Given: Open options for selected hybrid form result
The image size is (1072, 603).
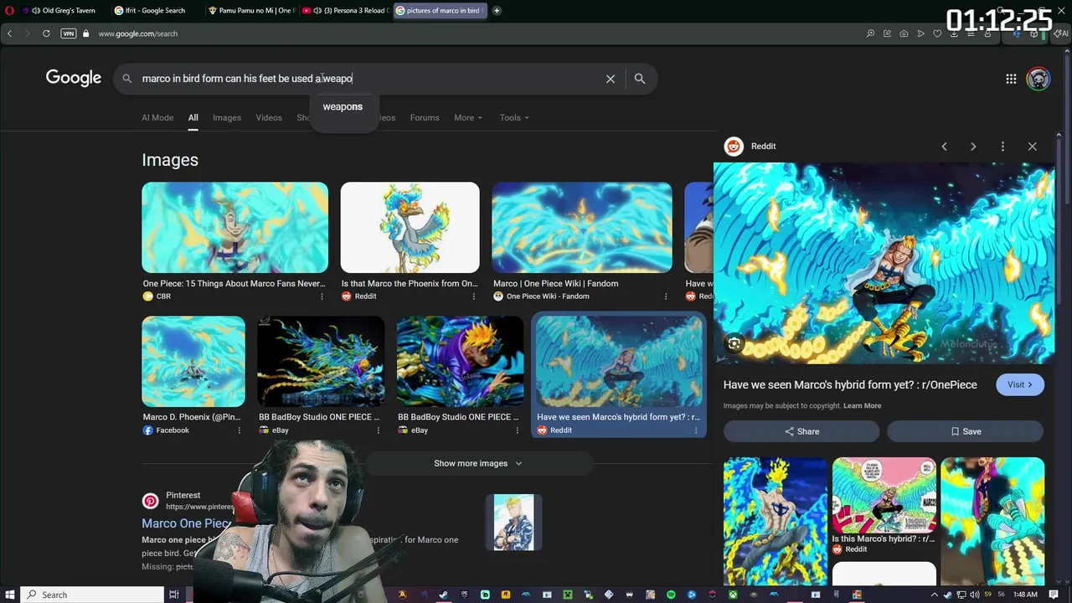Looking at the screenshot, I should coord(695,430).
